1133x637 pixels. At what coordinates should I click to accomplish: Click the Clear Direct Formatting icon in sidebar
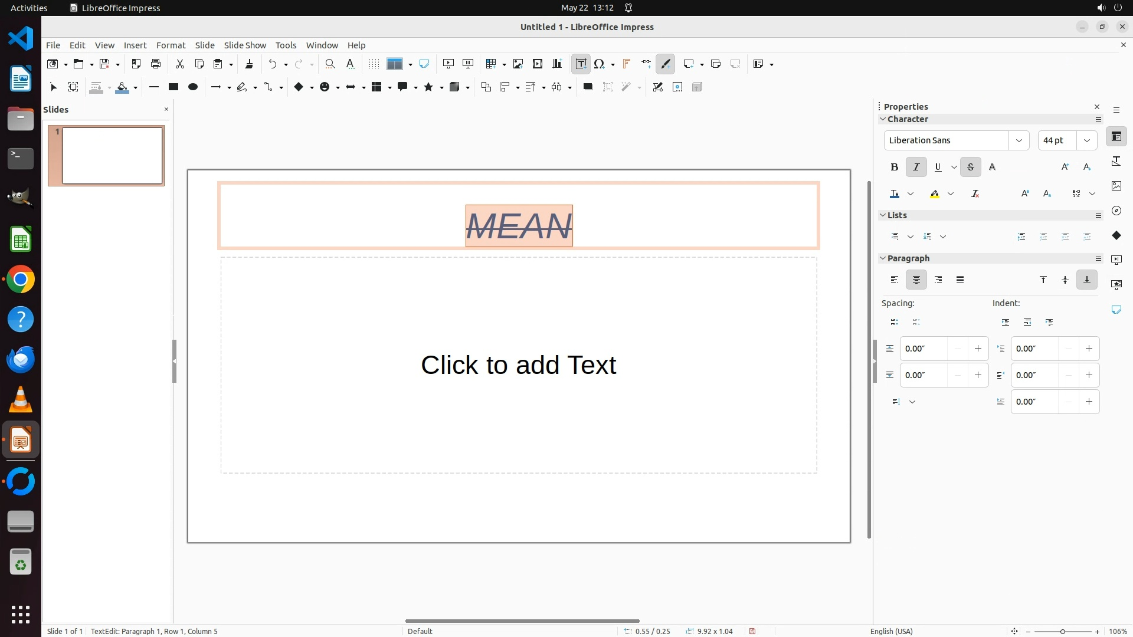coord(975,193)
